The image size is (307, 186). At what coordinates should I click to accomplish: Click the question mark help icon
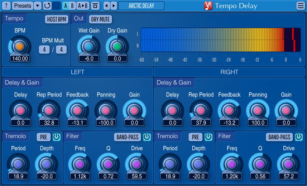click(x=6, y=6)
